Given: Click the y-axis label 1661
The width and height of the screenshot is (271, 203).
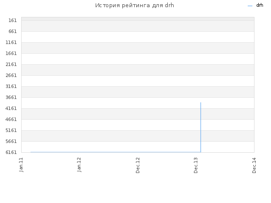Looking at the screenshot, I should click(11, 54).
